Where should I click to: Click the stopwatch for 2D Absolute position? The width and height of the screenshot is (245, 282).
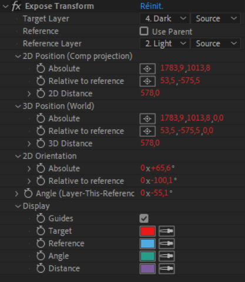click(41, 69)
